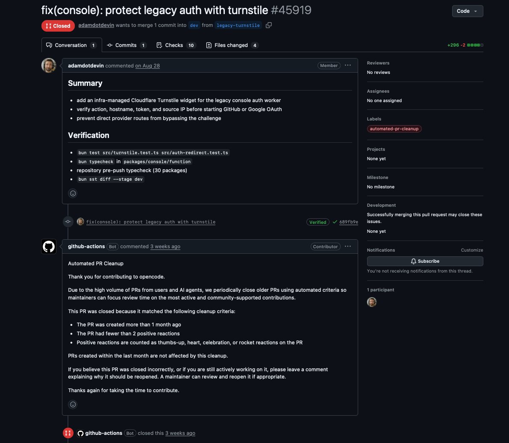509x443 pixels.
Task: Click adamdotdevin's profile avatar beside the first comment
Action: (49, 65)
